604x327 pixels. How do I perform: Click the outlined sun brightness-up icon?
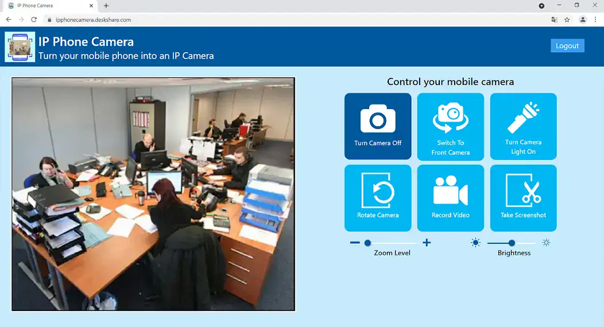pyautogui.click(x=546, y=243)
